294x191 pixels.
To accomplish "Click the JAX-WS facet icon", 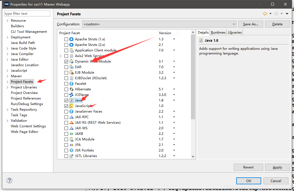I will click(x=71, y=128).
